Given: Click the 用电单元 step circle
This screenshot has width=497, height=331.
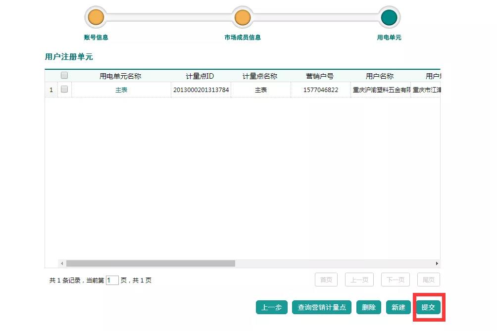Looking at the screenshot, I should point(389,17).
